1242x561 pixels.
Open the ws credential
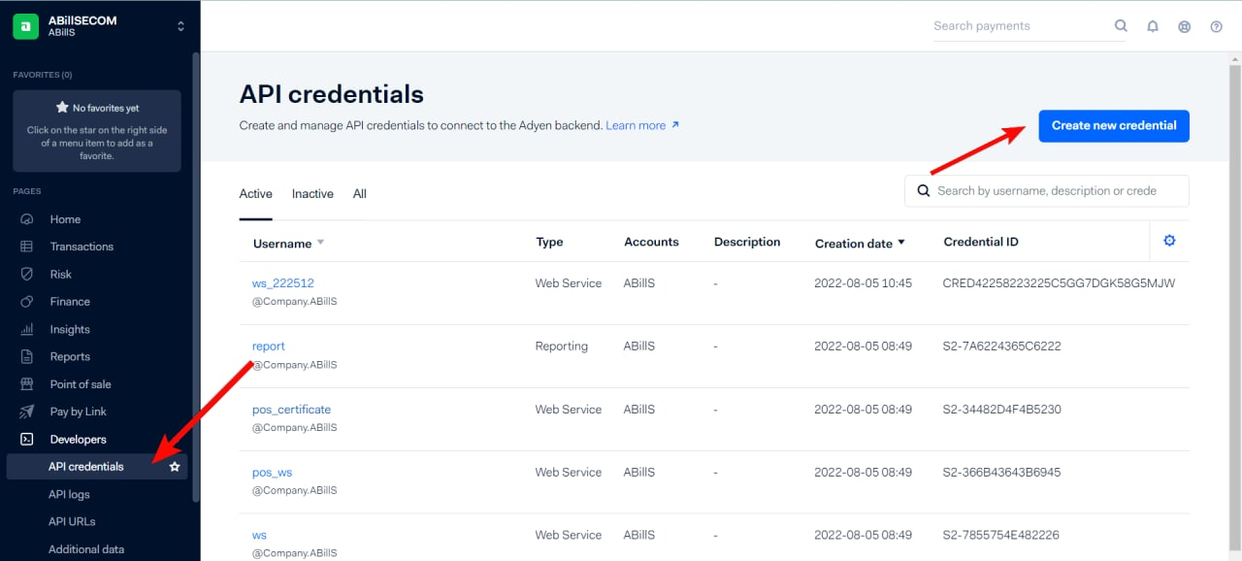tap(260, 536)
